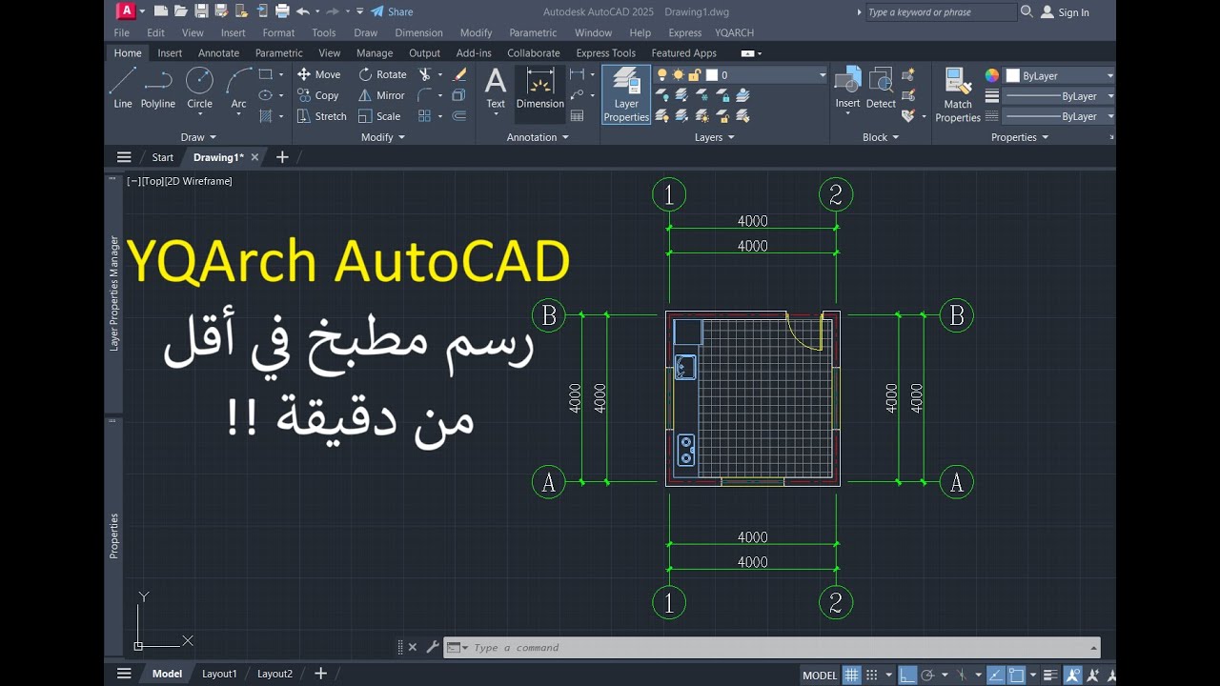Insert a Table from Annotation panel
1220x686 pixels.
tap(577, 116)
